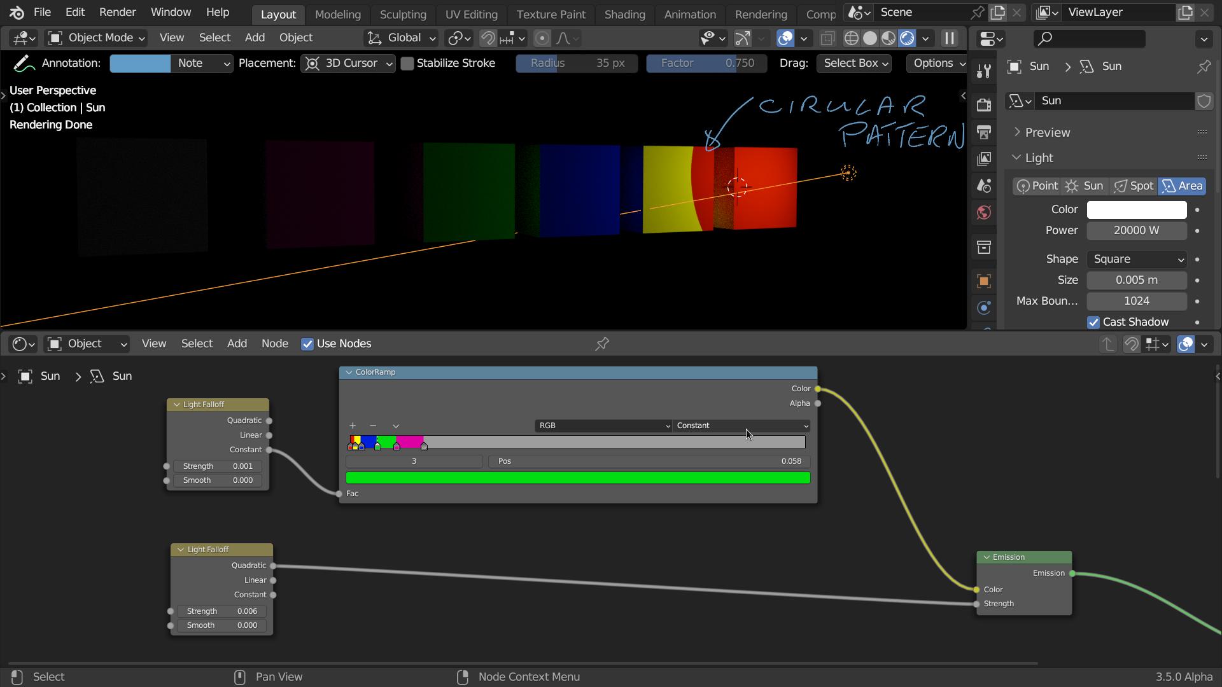Viewport: 1222px width, 687px height.
Task: Open the Render menu in the top bar
Action: (117, 12)
